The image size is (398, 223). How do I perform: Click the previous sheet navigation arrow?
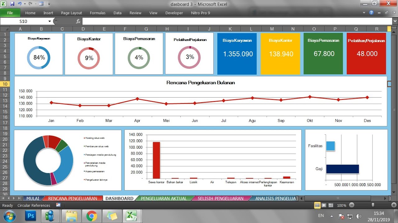9,198
